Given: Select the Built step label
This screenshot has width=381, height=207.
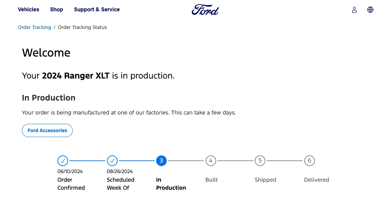Looking at the screenshot, I should tap(211, 180).
